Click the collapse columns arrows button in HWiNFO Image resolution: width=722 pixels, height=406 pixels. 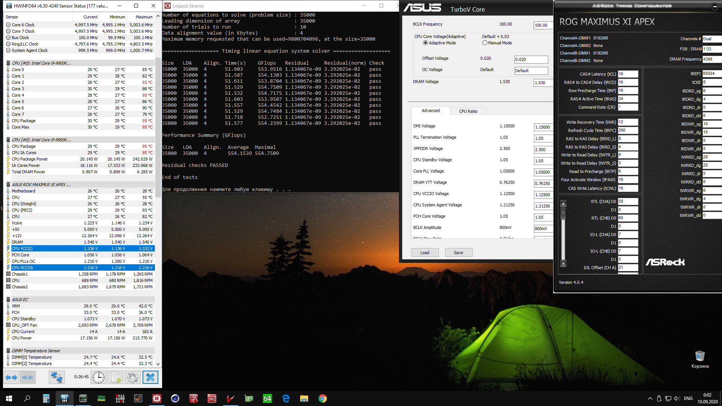27,377
